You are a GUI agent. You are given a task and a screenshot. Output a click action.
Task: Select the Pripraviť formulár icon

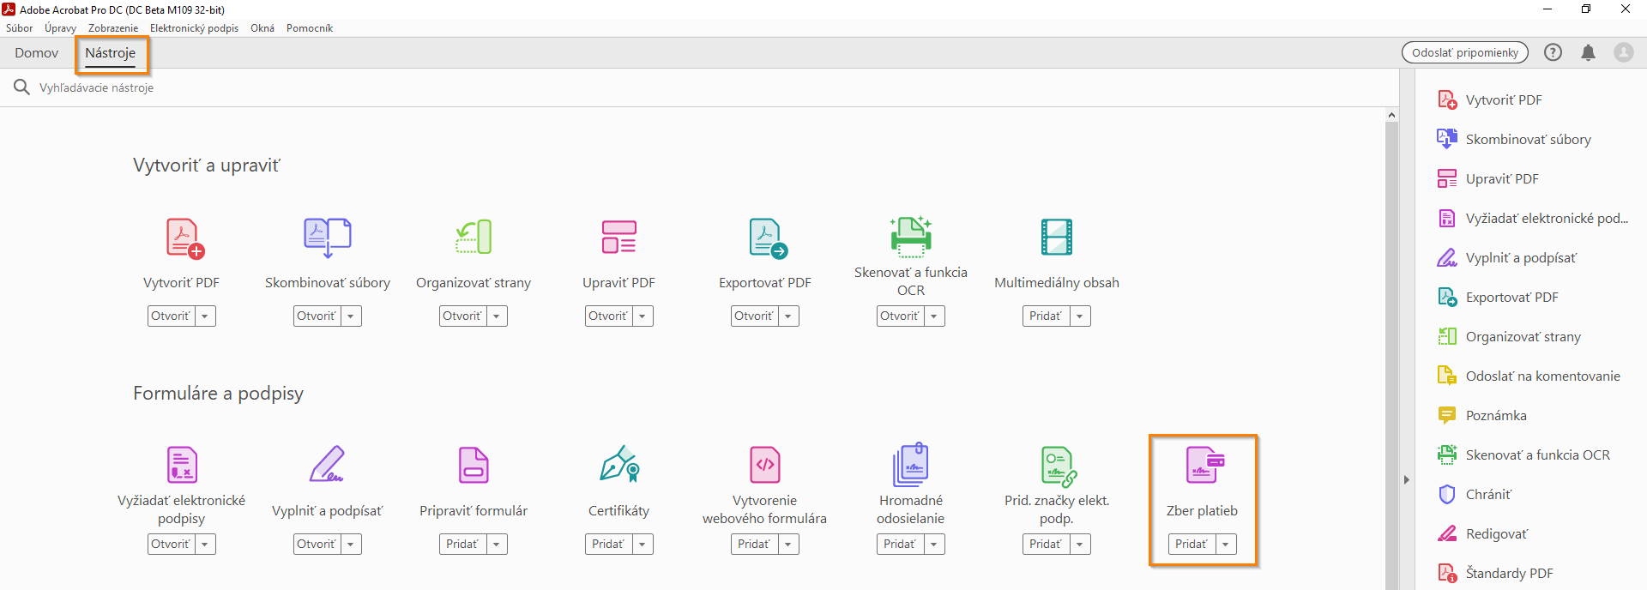[474, 465]
